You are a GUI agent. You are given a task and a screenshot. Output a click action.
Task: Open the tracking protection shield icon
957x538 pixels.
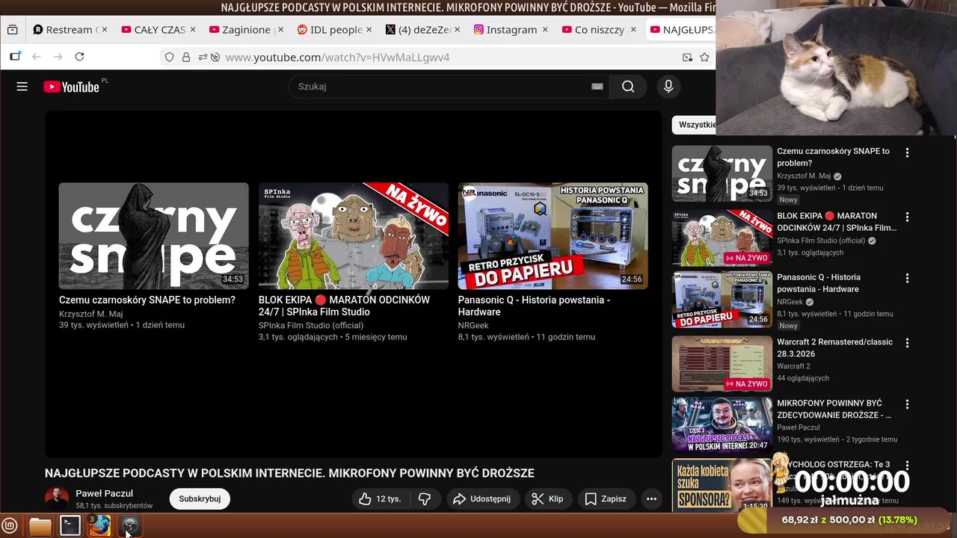click(170, 58)
